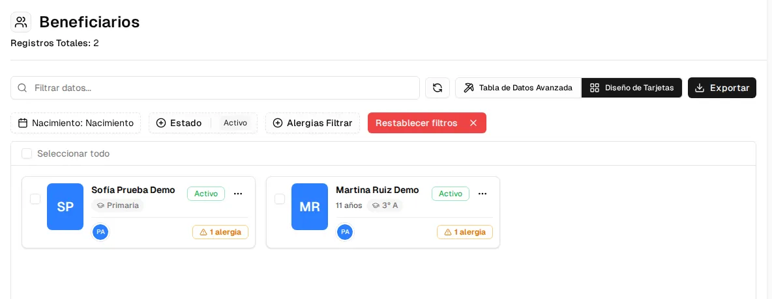
Task: Click Restablecer filtros button
Action: pos(427,123)
